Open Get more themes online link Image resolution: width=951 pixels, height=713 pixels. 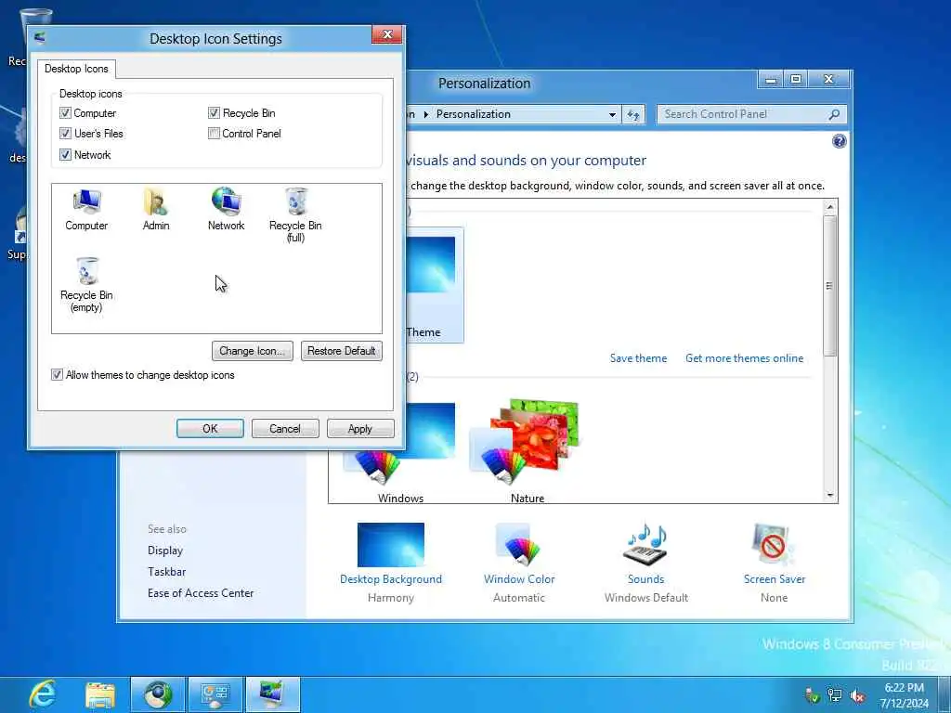tap(744, 358)
